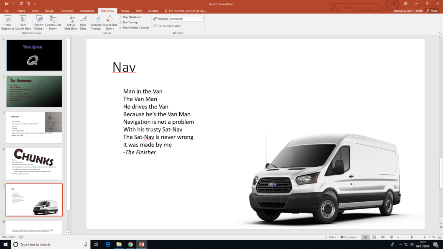Click the zoom slider handle
This screenshot has height=249, width=443.
pyautogui.click(x=412, y=237)
